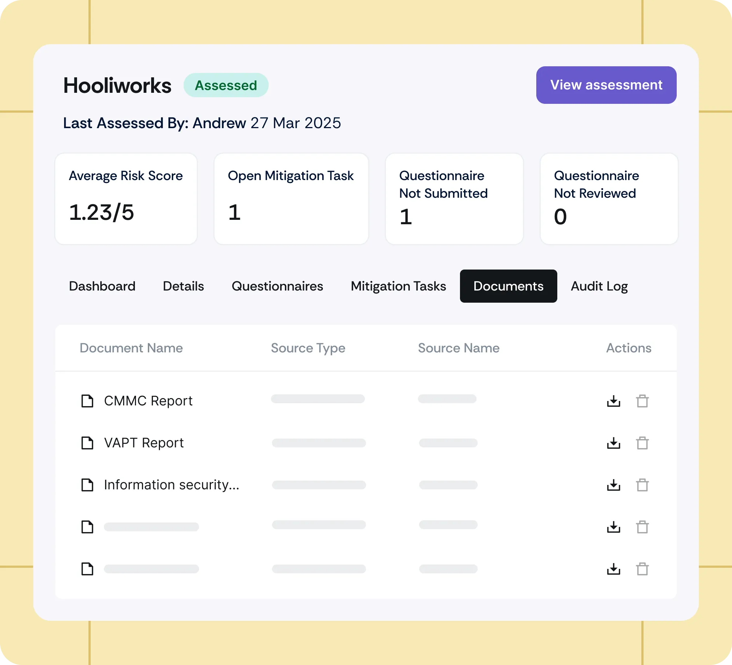This screenshot has width=732, height=665.
Task: Download the last document in list
Action: (x=613, y=569)
